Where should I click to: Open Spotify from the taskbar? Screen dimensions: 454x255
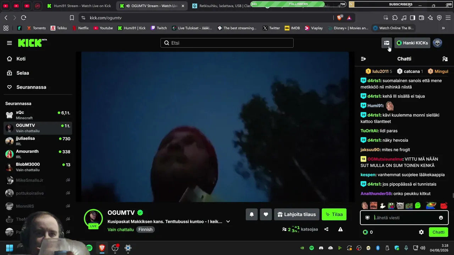pyautogui.click(x=89, y=248)
